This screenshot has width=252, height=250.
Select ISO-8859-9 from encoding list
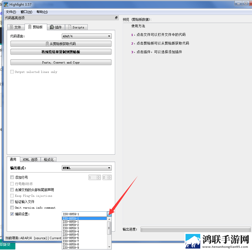[x=84, y=248]
